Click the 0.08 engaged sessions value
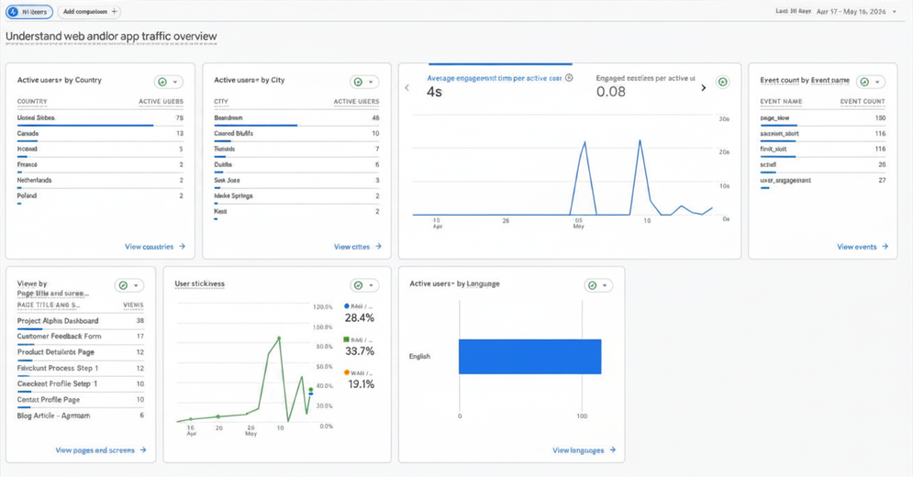The width and height of the screenshot is (913, 477). coord(611,92)
